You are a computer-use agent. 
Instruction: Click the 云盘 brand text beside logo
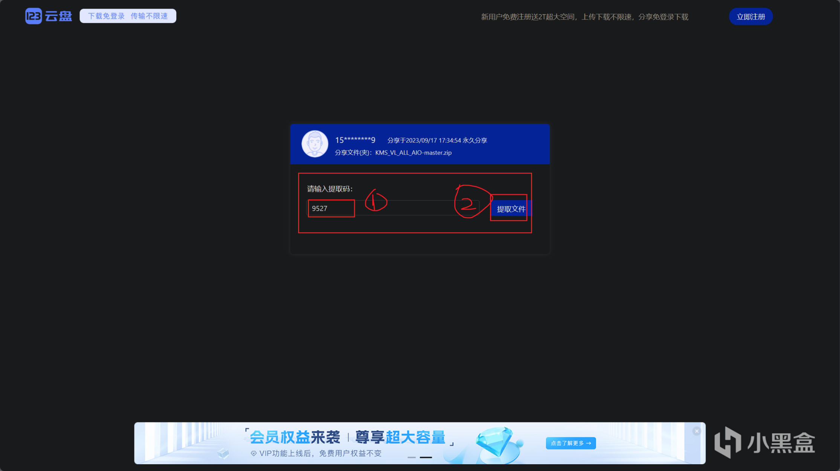coord(58,16)
